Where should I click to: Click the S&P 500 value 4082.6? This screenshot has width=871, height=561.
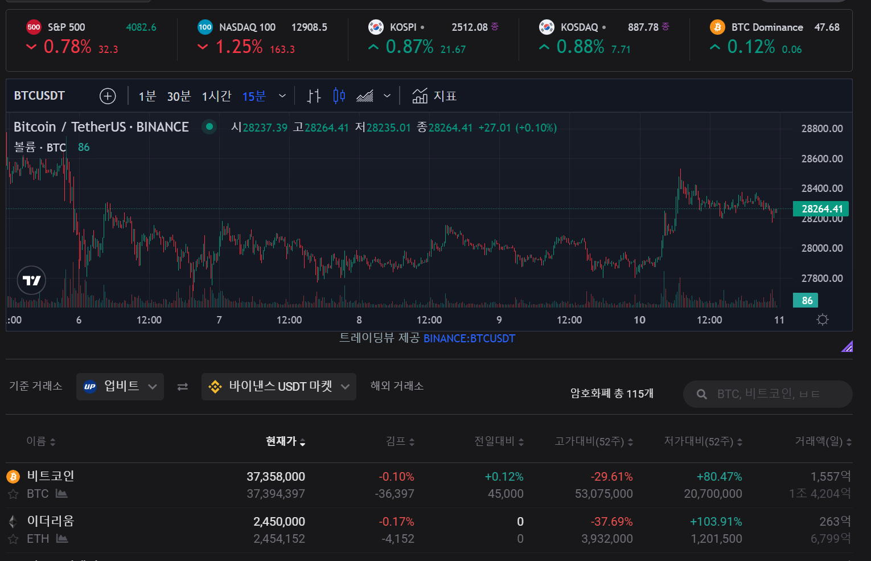(141, 27)
